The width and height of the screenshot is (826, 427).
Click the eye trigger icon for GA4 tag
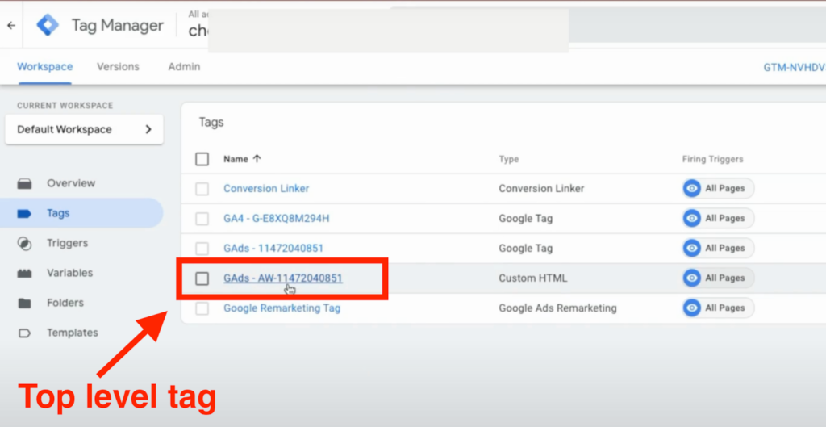691,218
